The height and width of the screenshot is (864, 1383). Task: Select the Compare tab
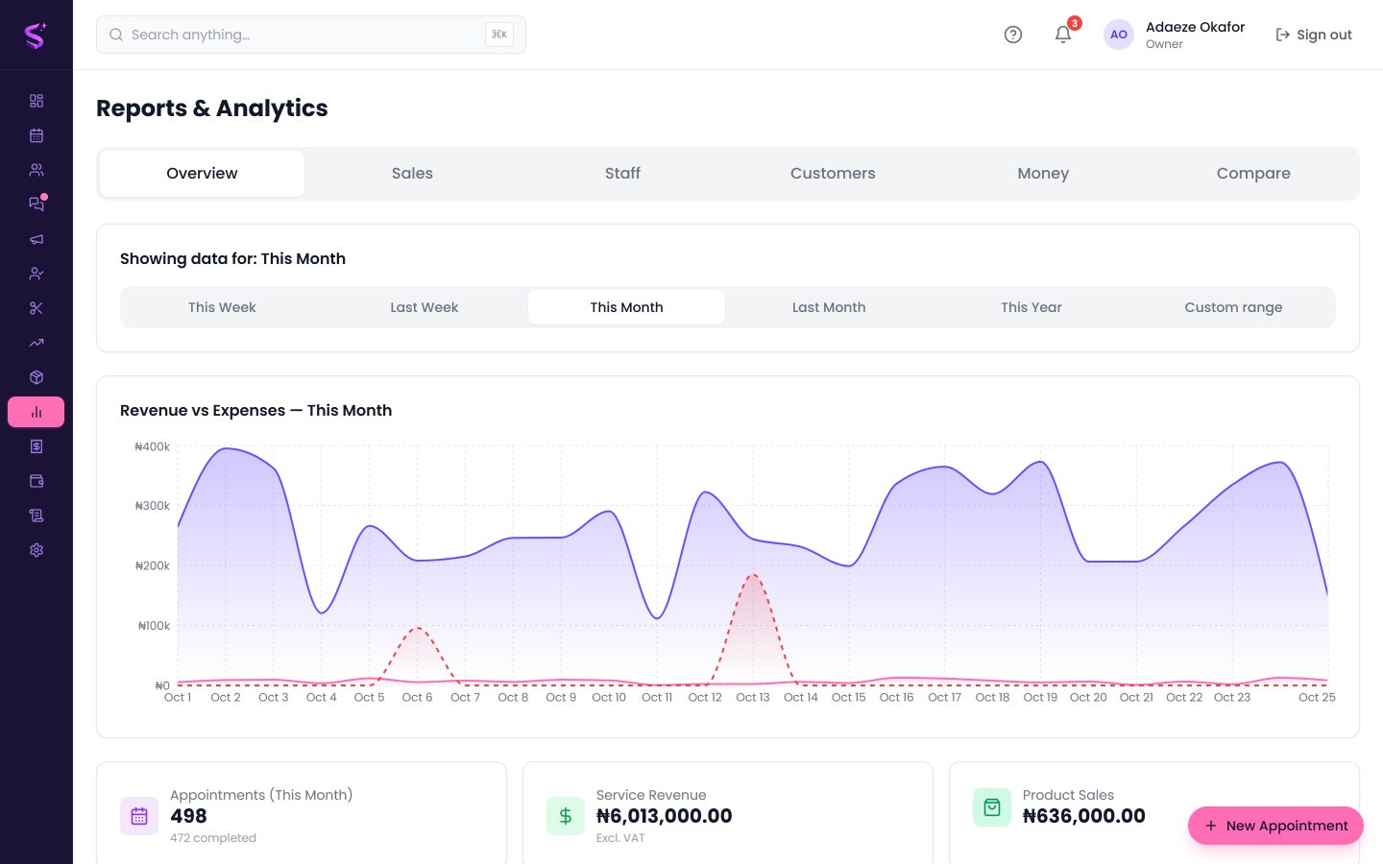1253,174
